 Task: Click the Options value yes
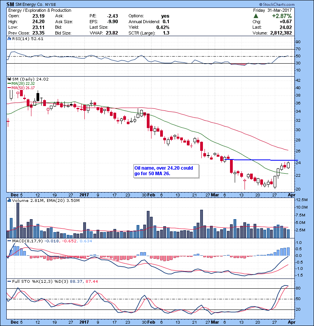tap(165, 16)
